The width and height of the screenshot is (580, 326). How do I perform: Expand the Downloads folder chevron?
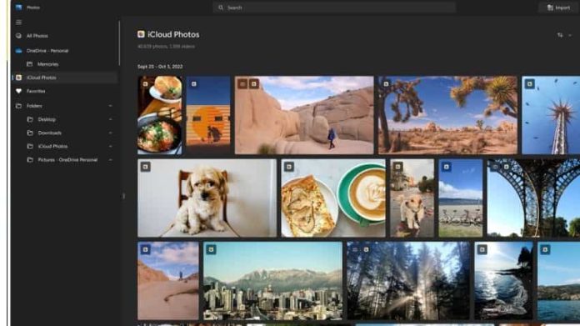pos(110,133)
